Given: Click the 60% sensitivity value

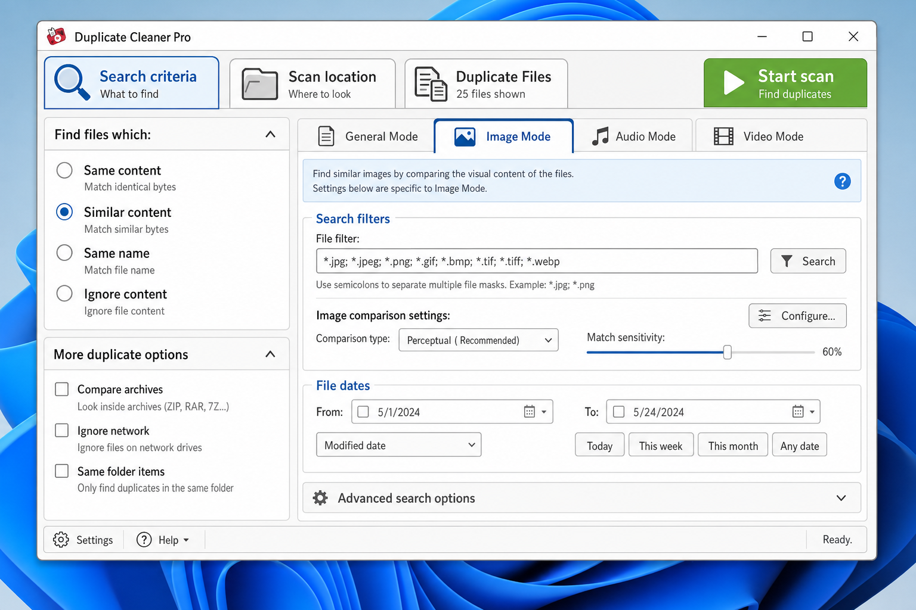Looking at the screenshot, I should coord(832,351).
